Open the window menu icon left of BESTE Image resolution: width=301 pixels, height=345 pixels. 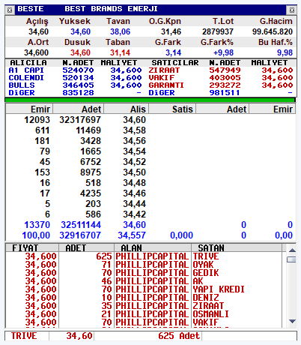[x=10, y=10]
